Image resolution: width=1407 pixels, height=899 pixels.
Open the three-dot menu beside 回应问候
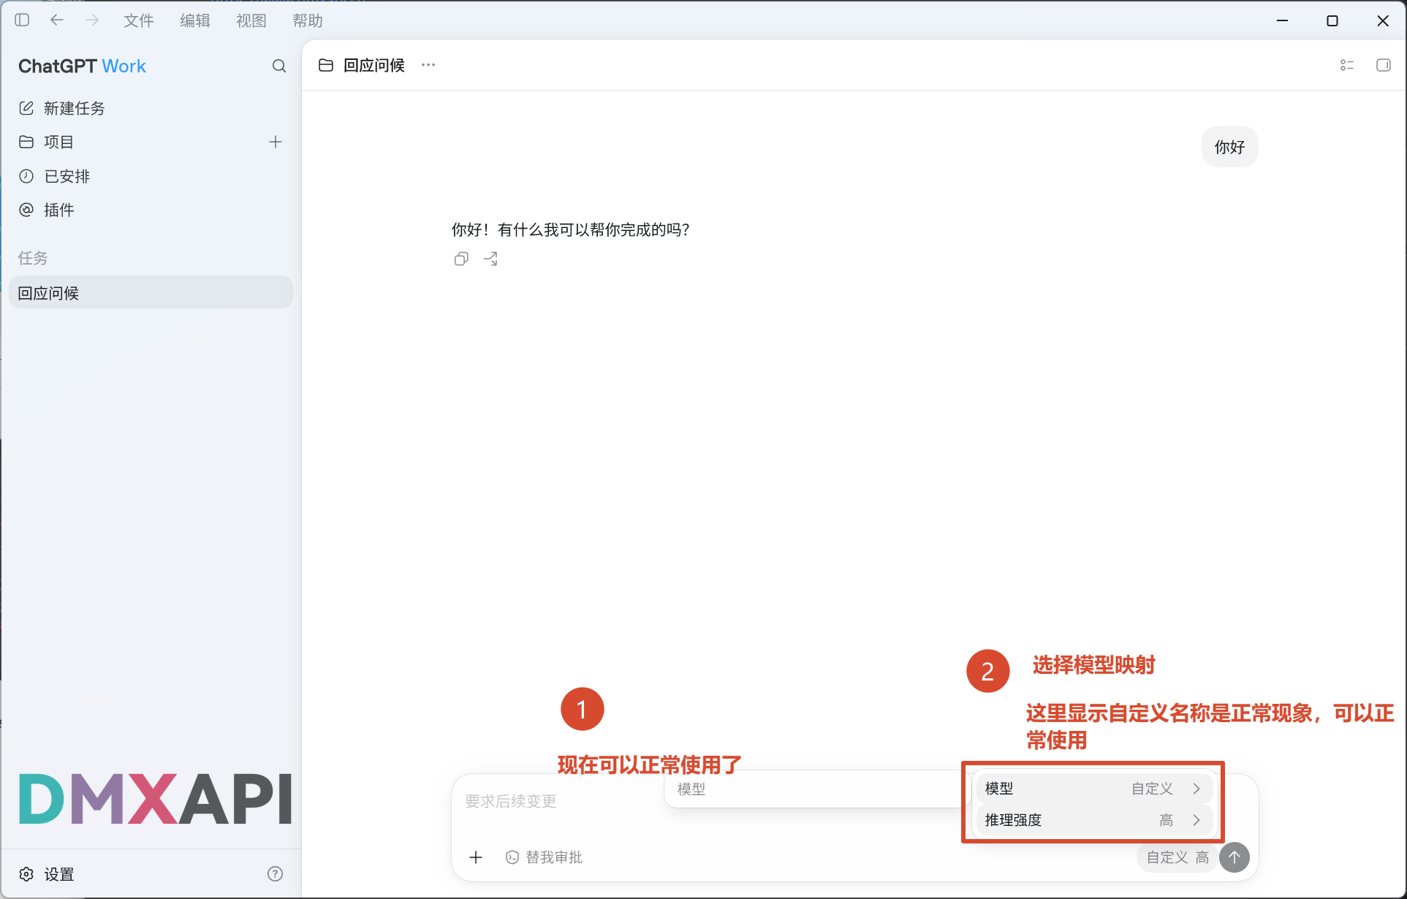(428, 65)
